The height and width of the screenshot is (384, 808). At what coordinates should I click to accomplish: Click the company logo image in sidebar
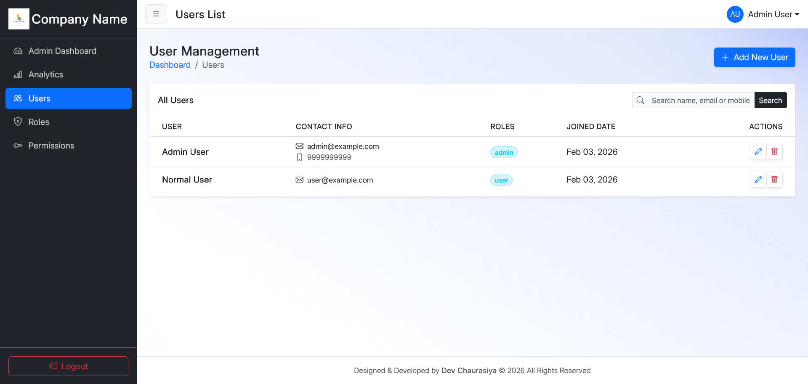click(19, 19)
